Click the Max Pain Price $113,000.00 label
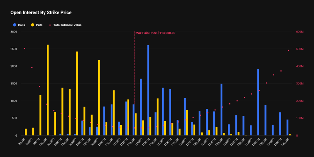314x157 pixels. pos(155,33)
